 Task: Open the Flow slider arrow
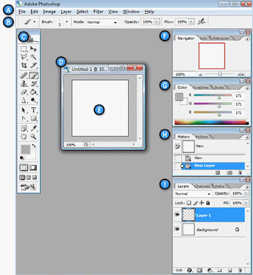192,22
